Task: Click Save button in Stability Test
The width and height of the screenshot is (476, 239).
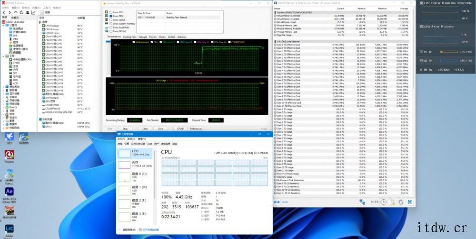Action: tap(160, 129)
